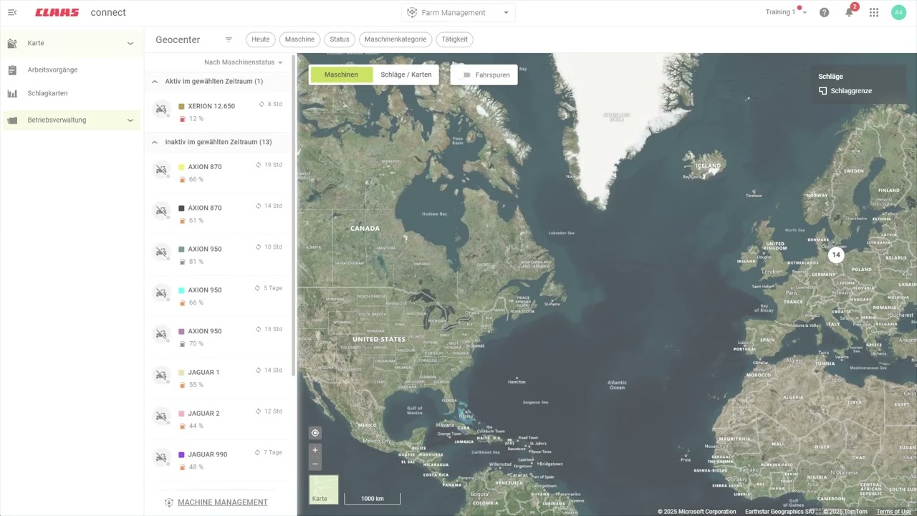This screenshot has width=917, height=516.
Task: Select the JAGUAR 1 list entry
Action: [219, 378]
